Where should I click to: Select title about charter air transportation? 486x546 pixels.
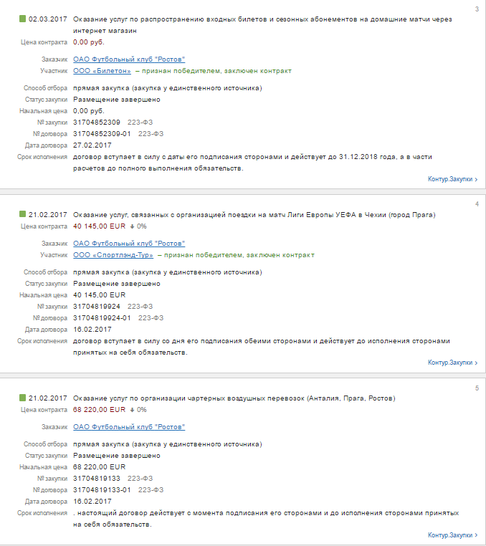(x=234, y=398)
